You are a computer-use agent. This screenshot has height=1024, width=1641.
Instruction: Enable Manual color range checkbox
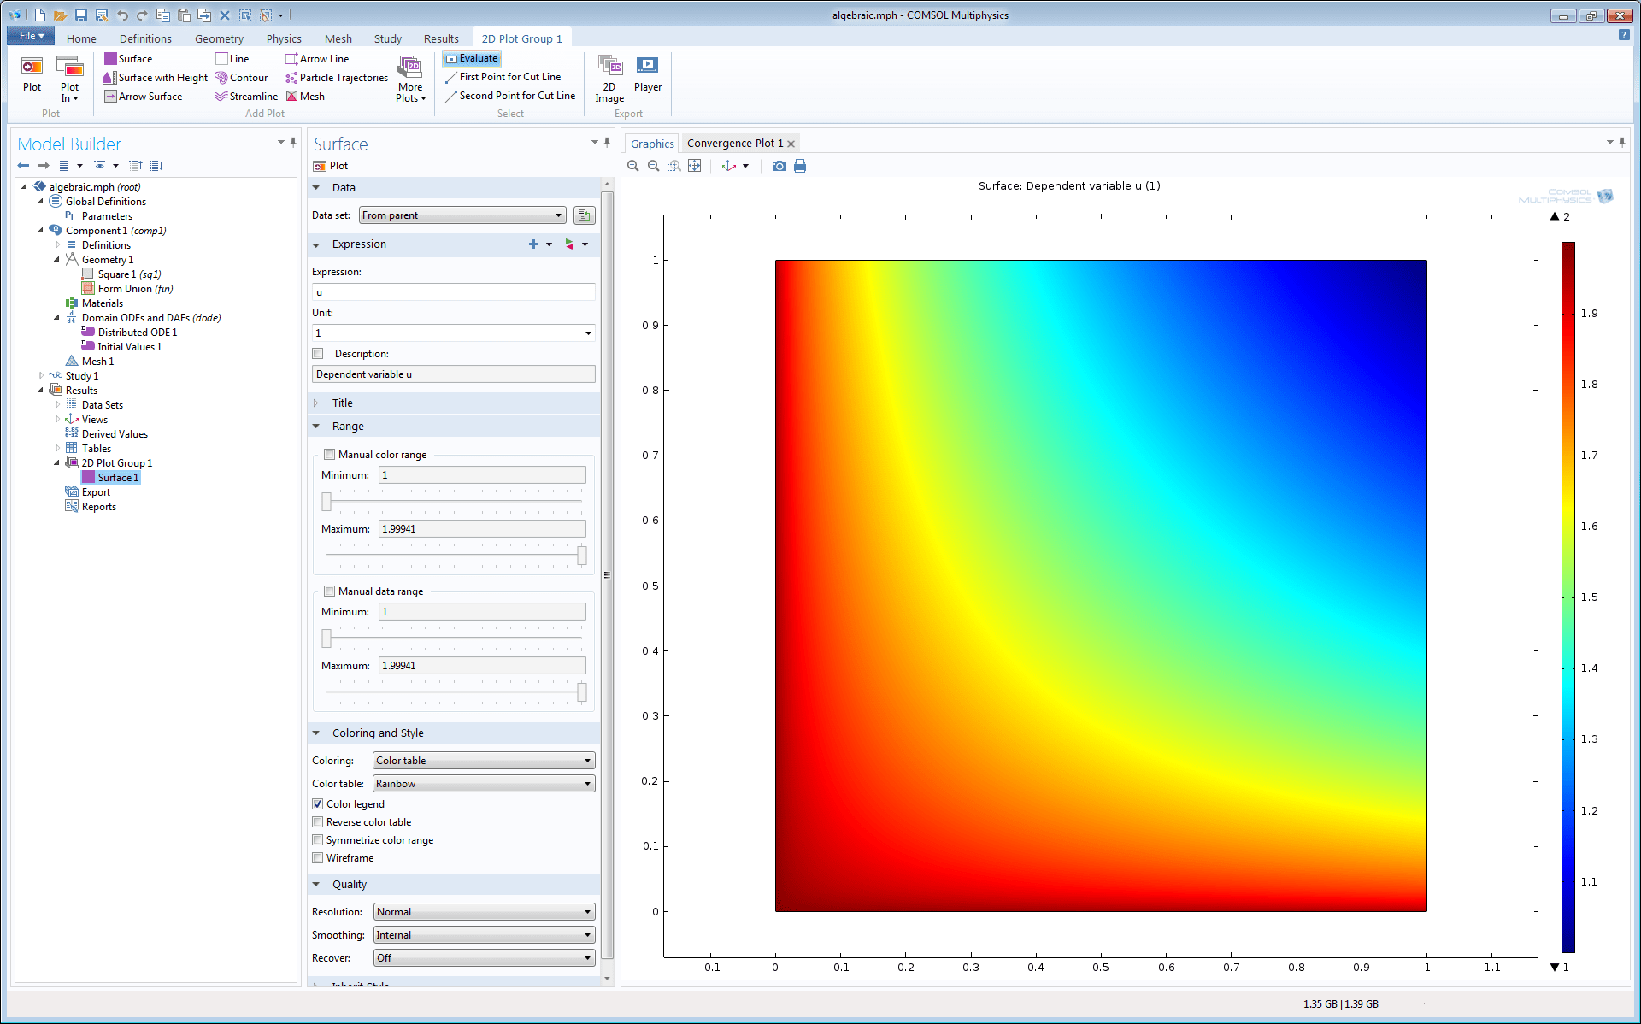click(x=329, y=455)
